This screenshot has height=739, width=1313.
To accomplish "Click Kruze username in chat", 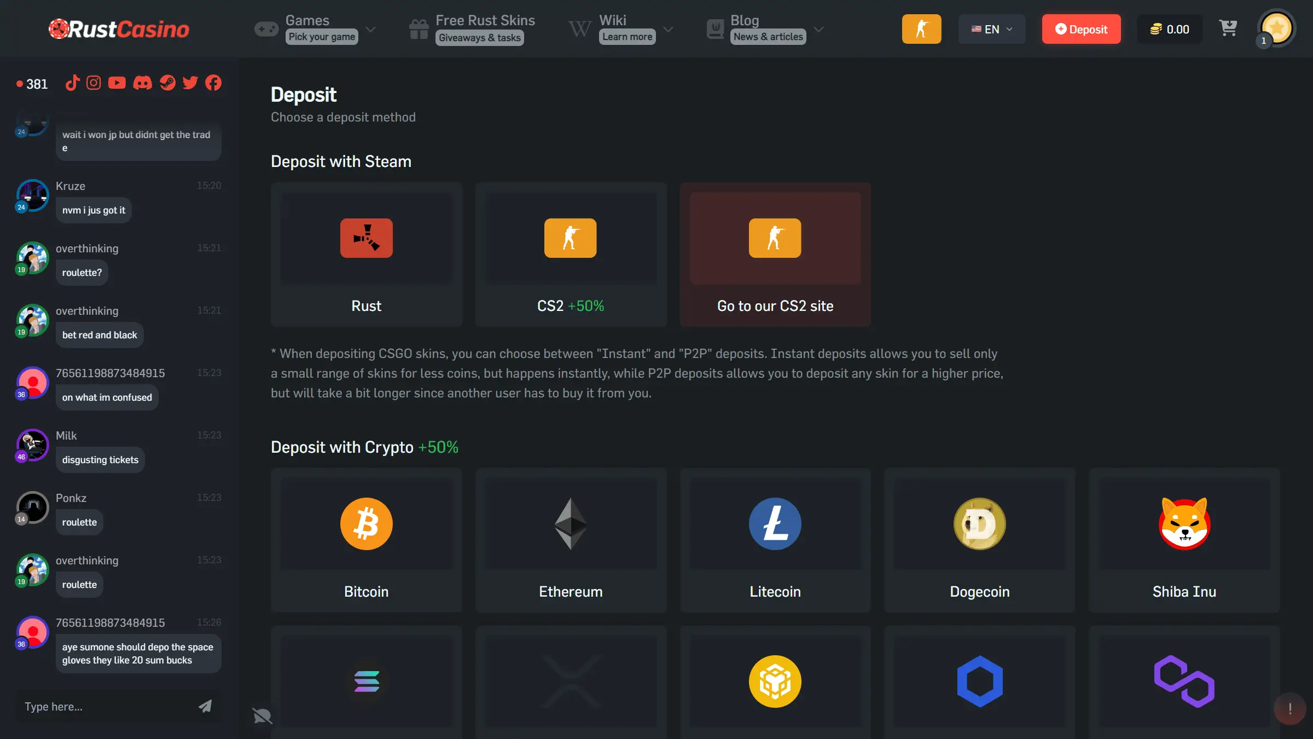I will tap(71, 186).
